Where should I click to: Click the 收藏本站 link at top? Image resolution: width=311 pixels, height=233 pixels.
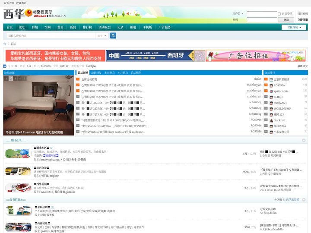(21, 3)
